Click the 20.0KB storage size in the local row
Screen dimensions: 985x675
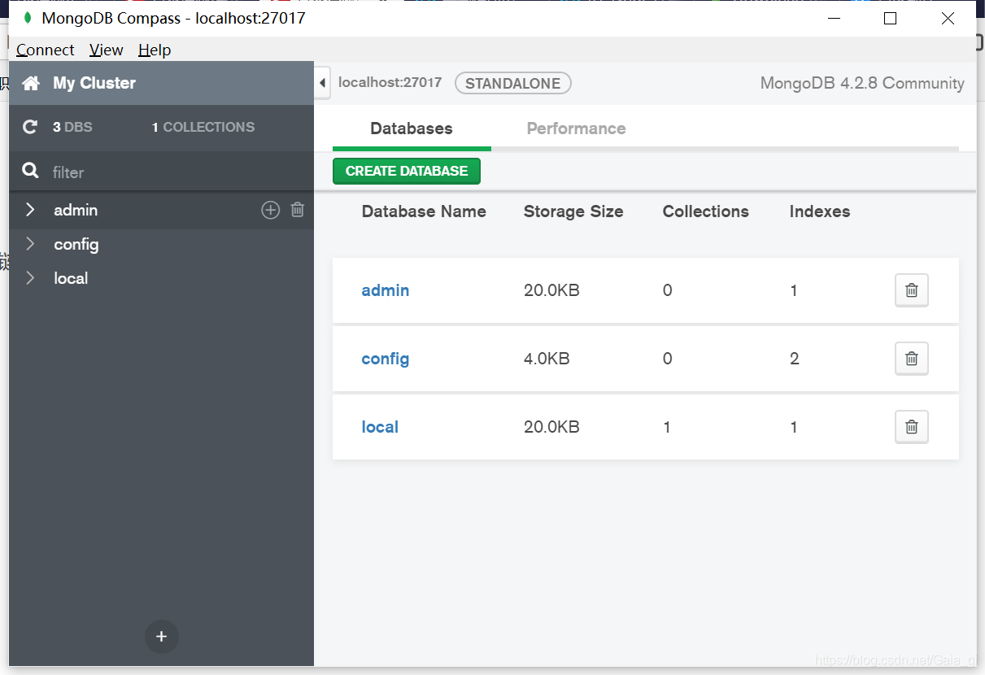[551, 427]
